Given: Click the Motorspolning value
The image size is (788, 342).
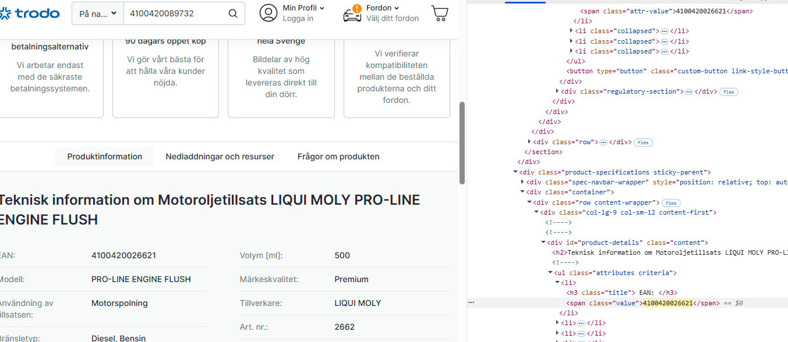Looking at the screenshot, I should [119, 303].
